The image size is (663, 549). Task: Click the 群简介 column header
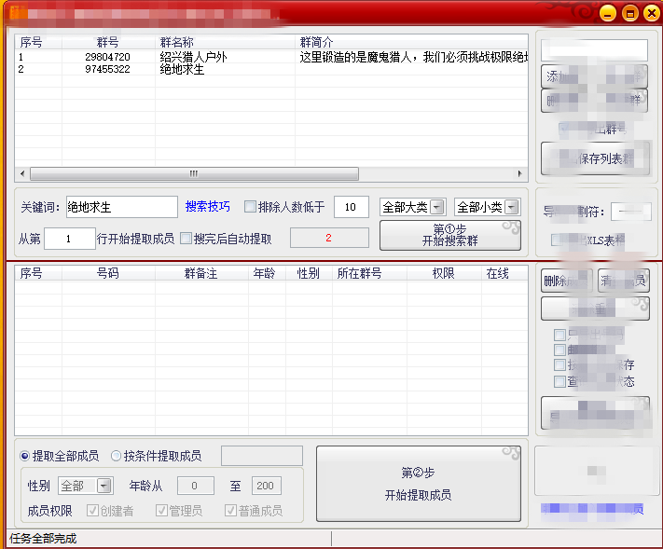click(411, 42)
